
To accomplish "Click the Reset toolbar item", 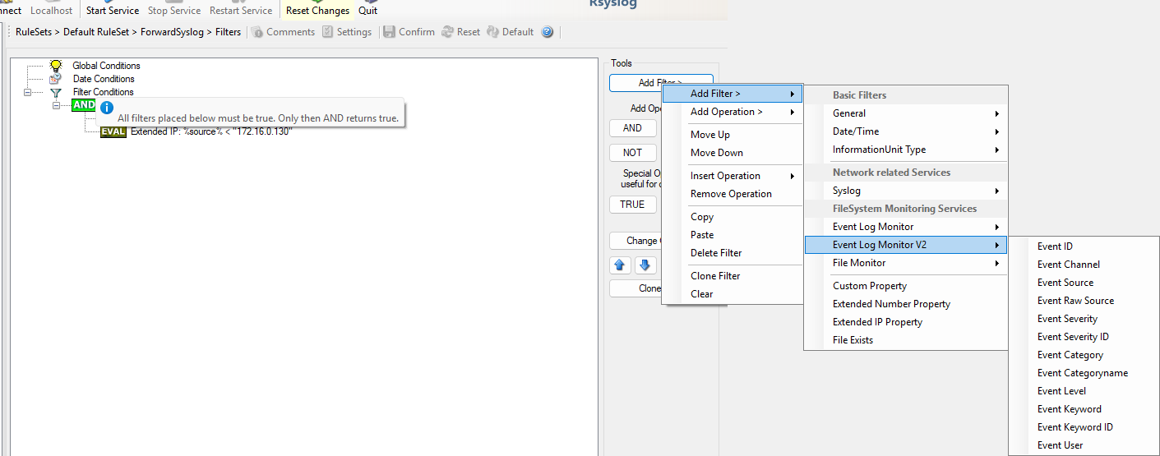I will [460, 32].
